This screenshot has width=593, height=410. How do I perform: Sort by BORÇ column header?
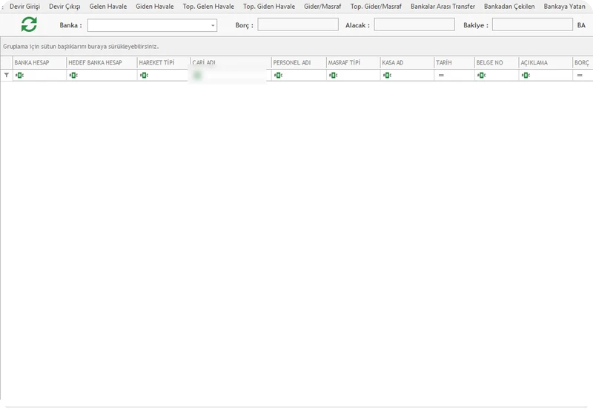tap(583, 63)
